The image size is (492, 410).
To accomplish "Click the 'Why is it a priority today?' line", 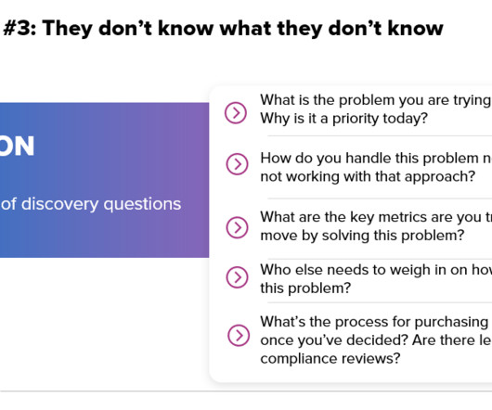I will coord(343,119).
